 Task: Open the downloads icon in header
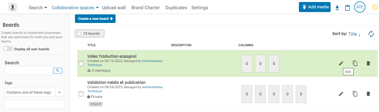point(337,7)
